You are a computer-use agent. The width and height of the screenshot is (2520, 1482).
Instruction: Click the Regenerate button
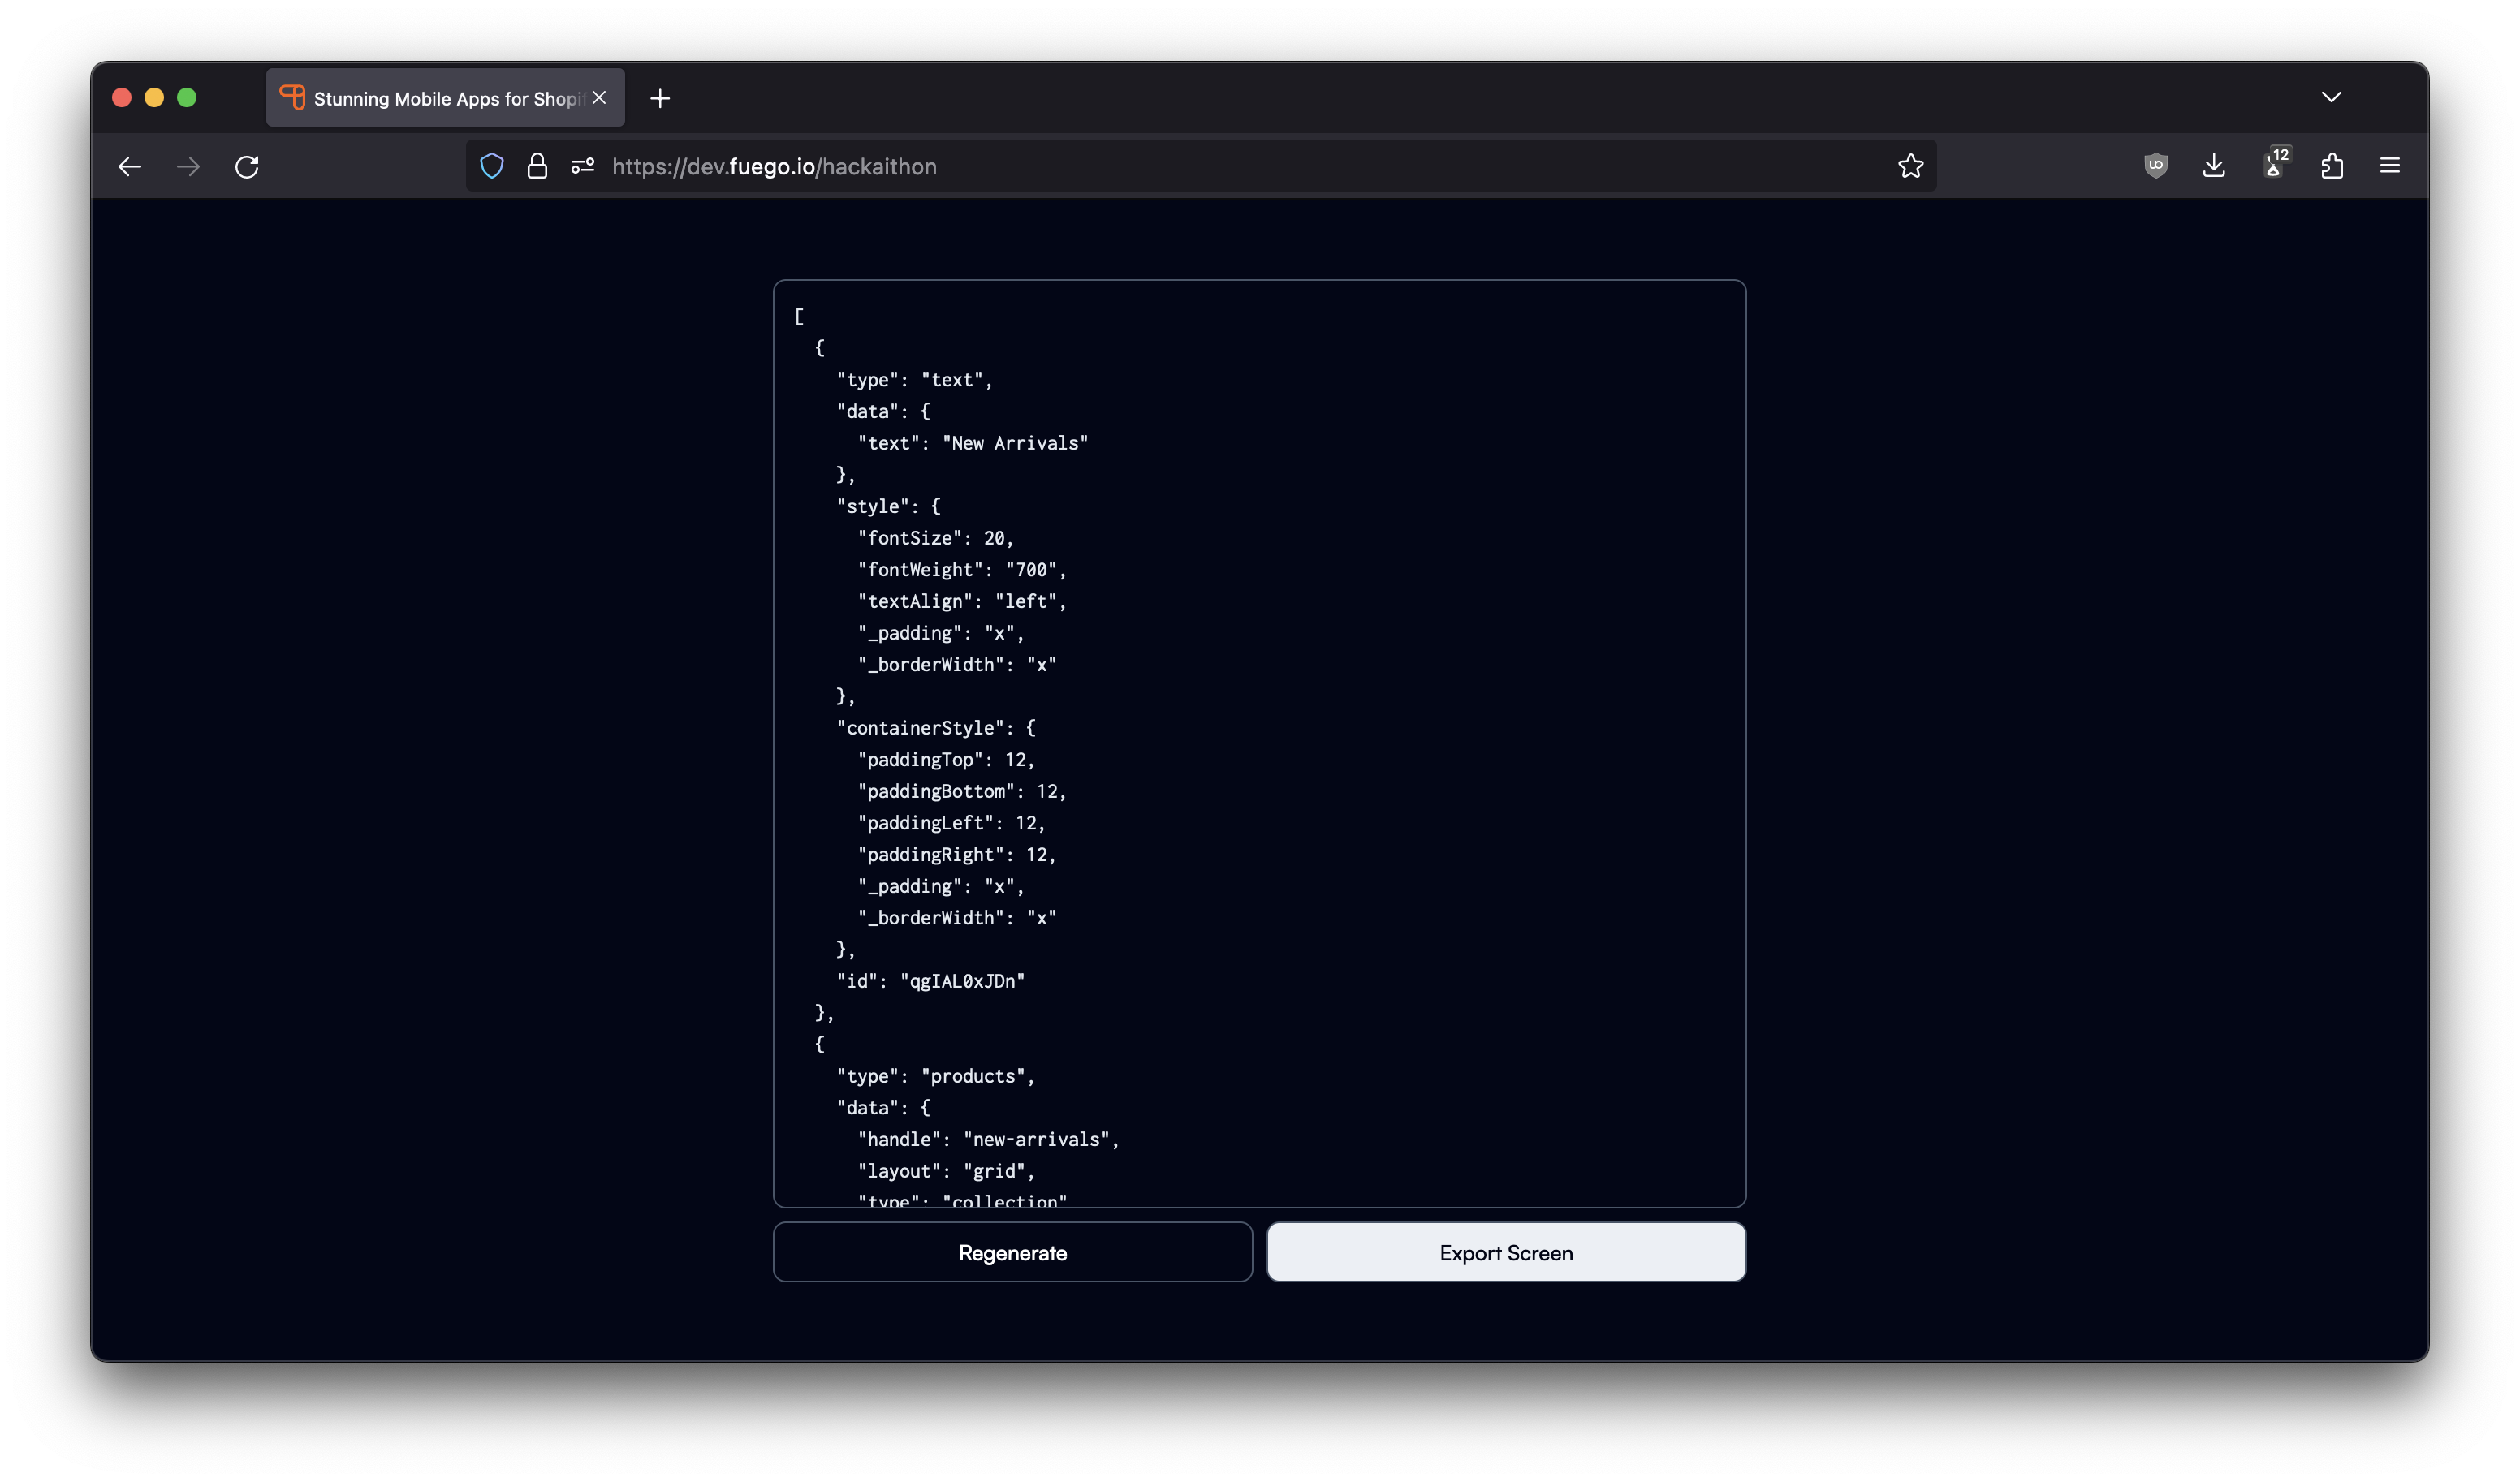(x=1012, y=1252)
